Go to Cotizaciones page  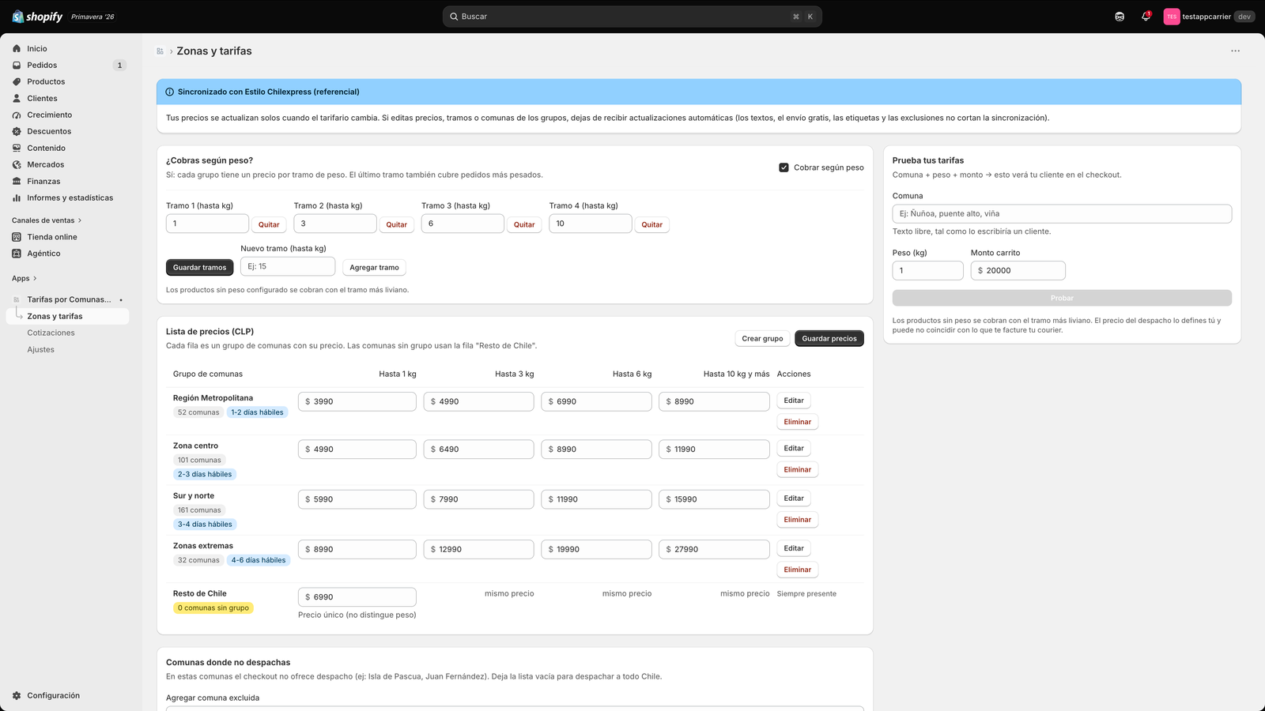pos(51,333)
